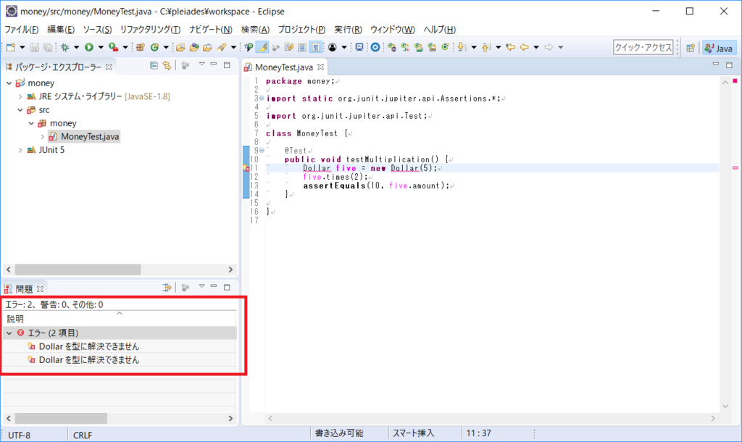Expand the MoneyTest.java tree node
Image resolution: width=742 pixels, height=442 pixels.
pyautogui.click(x=42, y=137)
